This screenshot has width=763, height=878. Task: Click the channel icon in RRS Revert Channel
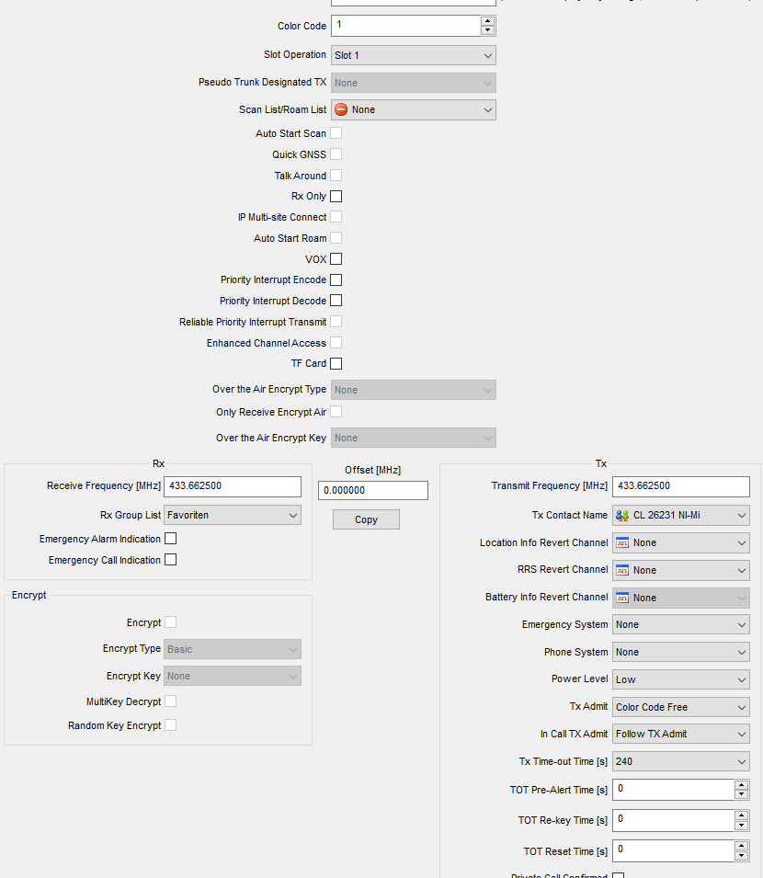coord(622,570)
